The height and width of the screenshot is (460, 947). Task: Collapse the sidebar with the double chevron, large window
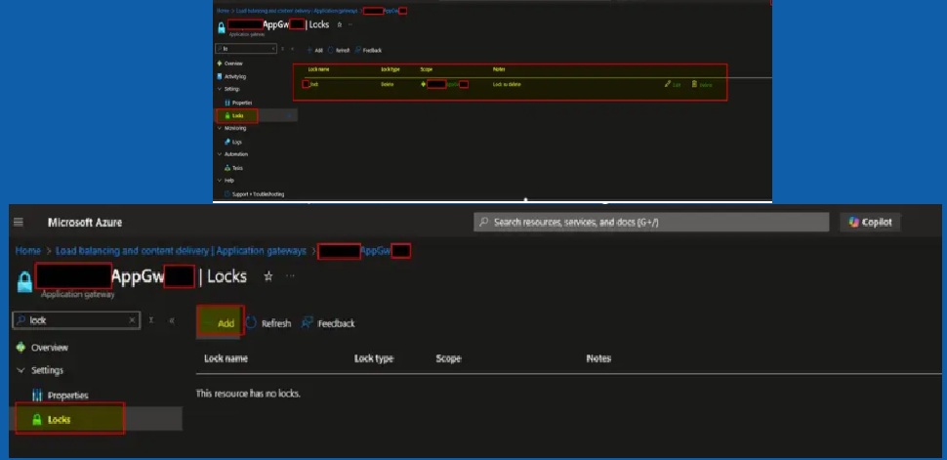(172, 320)
